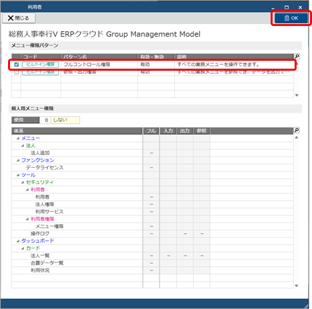
Task: Collapse the ファンクション tree node
Action: click(18, 160)
